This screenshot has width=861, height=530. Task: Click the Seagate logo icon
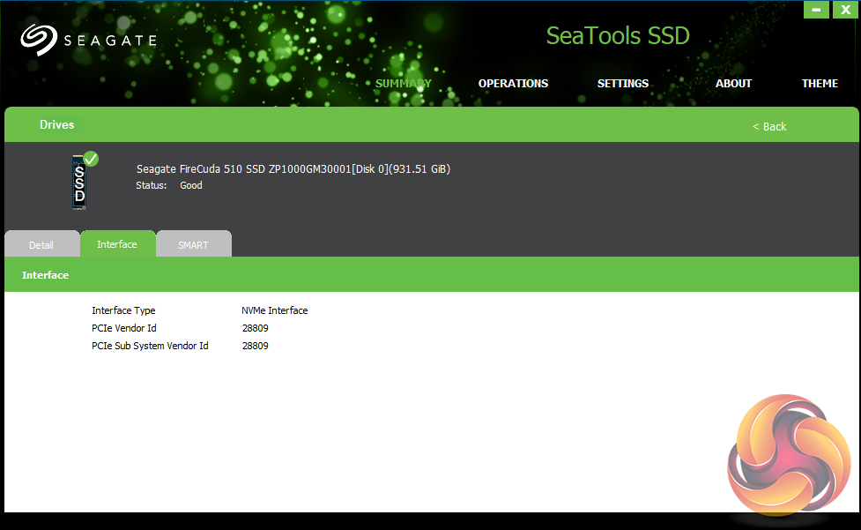[39, 40]
